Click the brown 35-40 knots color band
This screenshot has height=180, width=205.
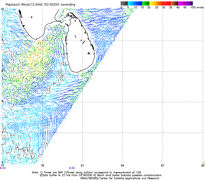point(175,3)
